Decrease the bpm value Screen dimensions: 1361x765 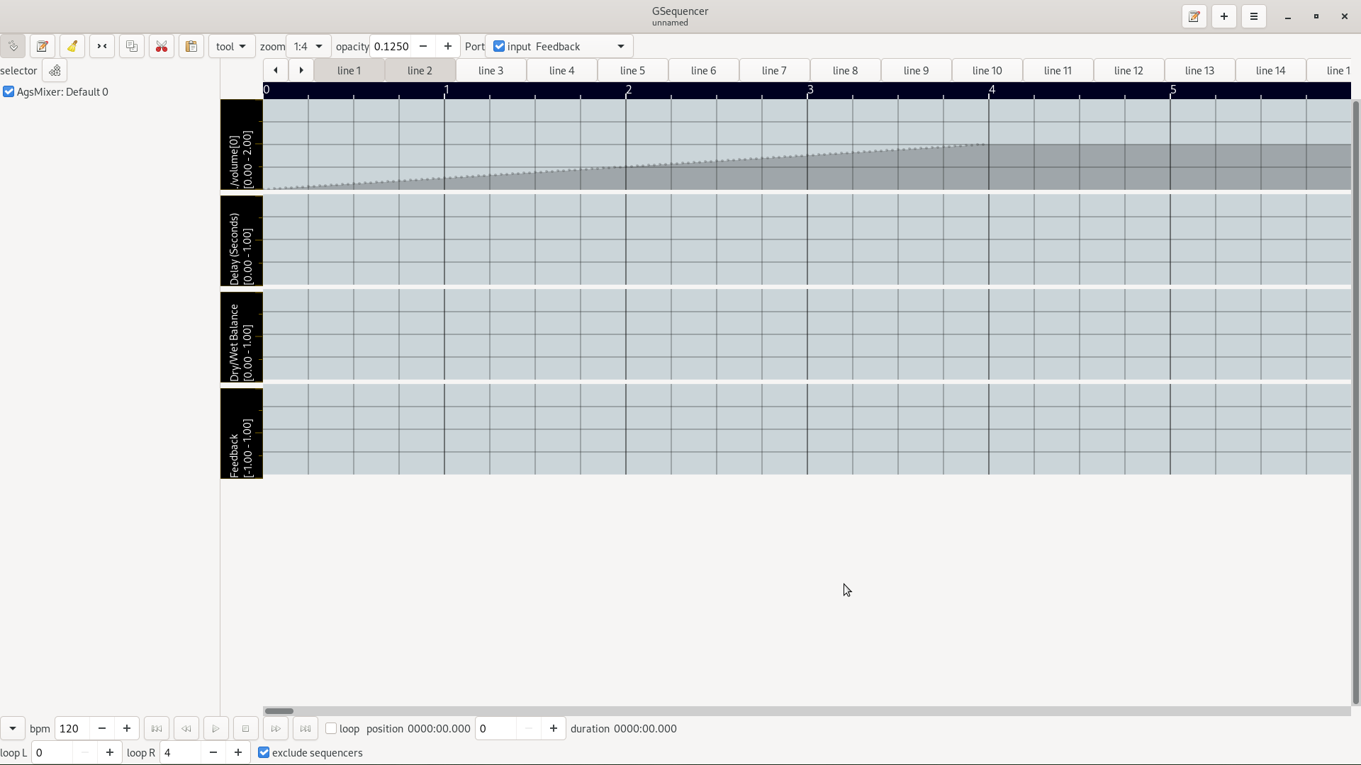point(101,728)
